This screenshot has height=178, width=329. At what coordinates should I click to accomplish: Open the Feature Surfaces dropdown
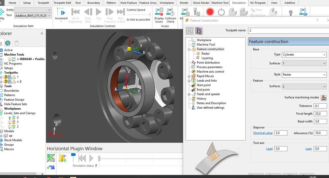(x=304, y=87)
